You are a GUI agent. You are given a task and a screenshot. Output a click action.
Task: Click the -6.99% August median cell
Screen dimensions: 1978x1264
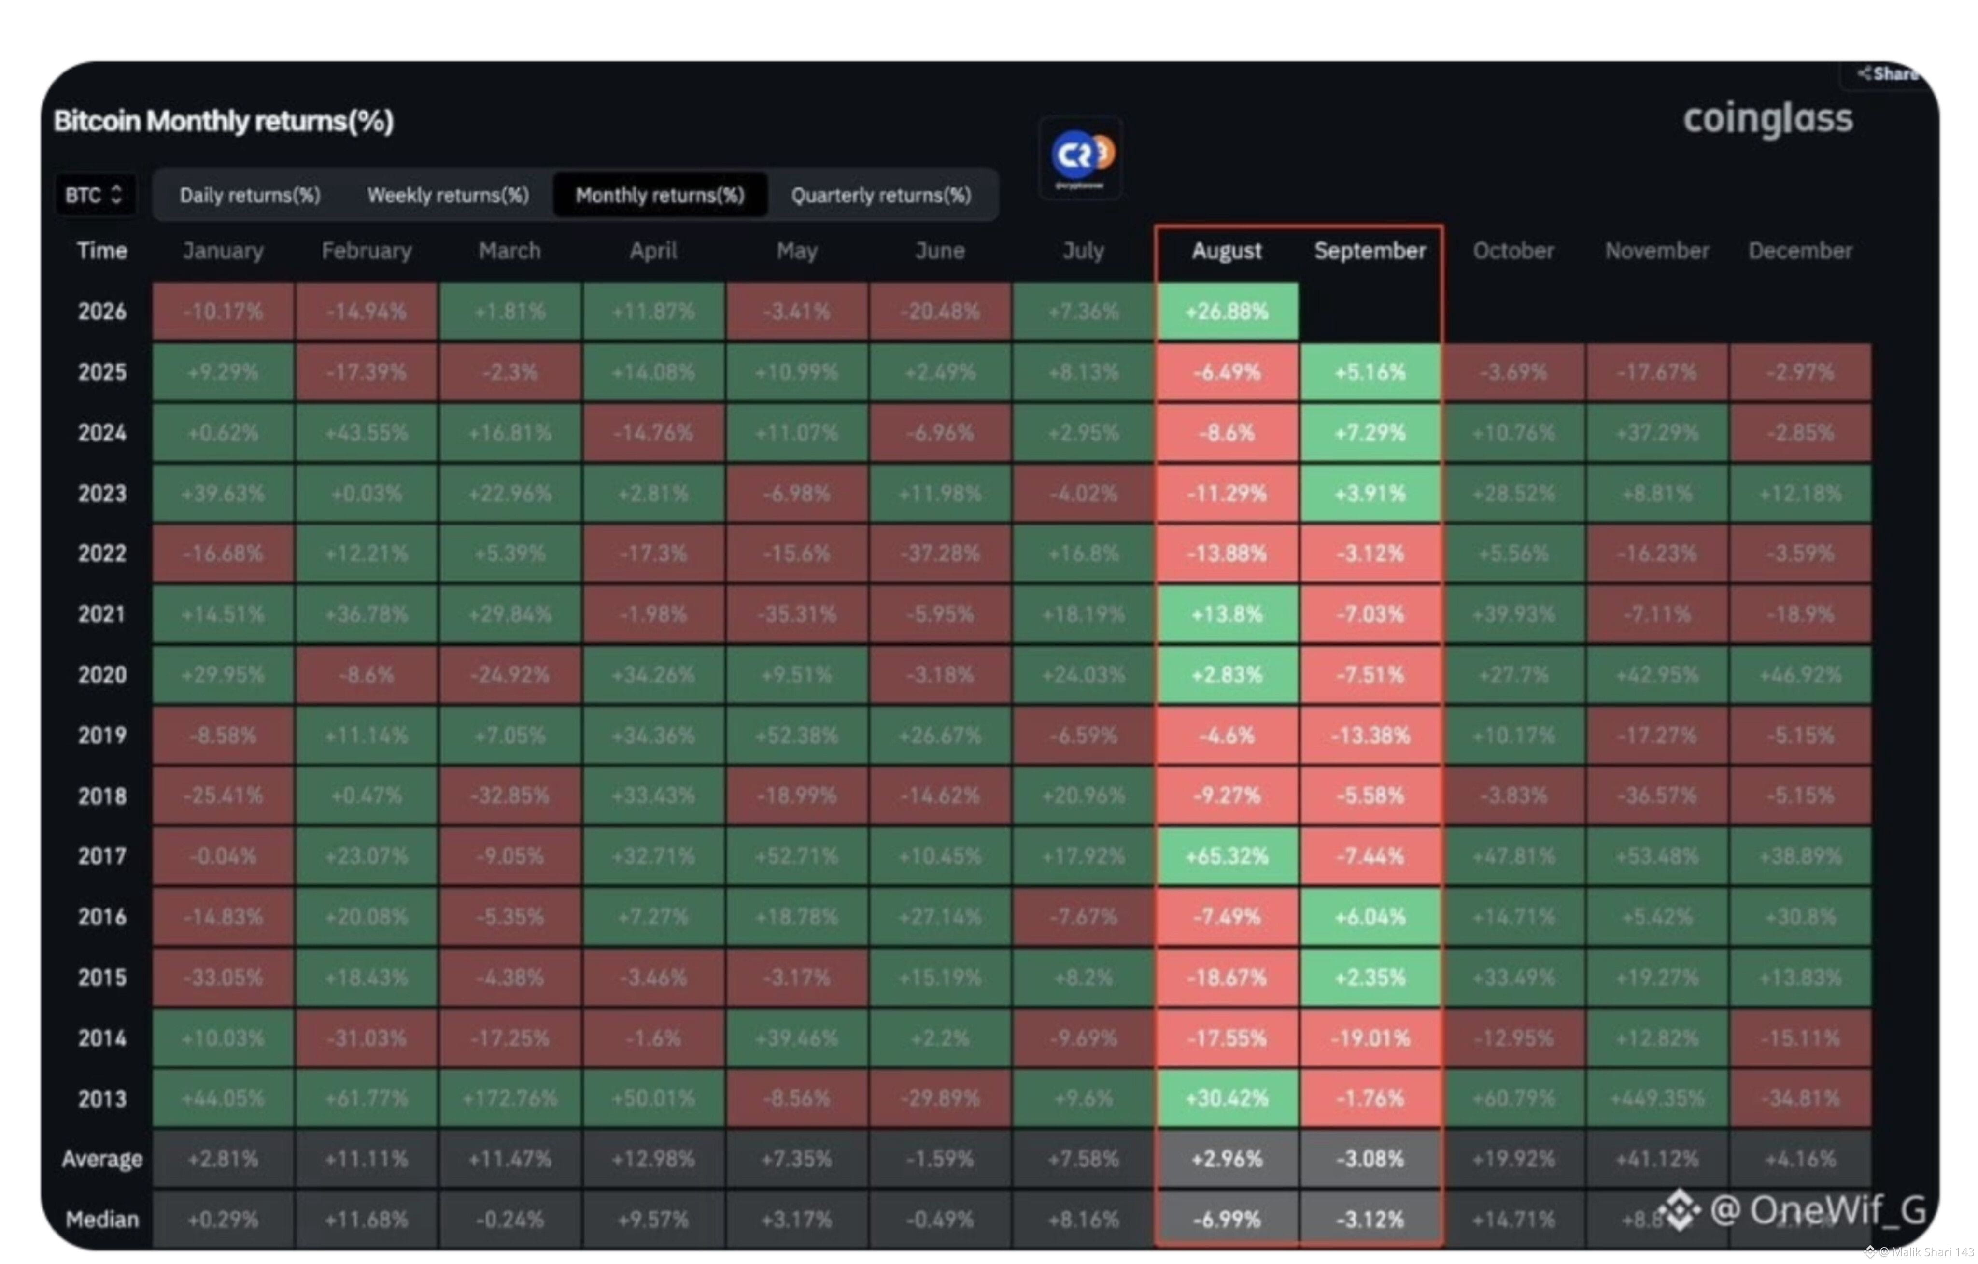tap(1227, 1220)
